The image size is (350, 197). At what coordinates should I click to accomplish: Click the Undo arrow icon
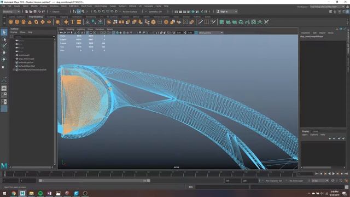(x=39, y=11)
